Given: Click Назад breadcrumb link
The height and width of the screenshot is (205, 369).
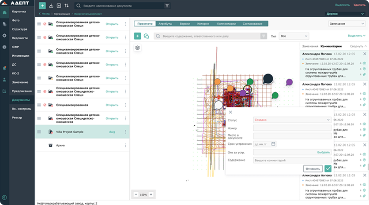Looking at the screenshot, I should 44,14.
